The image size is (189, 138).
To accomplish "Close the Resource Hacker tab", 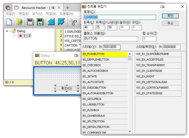I will coord(59,8).
